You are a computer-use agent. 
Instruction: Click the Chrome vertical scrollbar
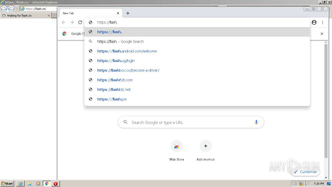coord(326,101)
